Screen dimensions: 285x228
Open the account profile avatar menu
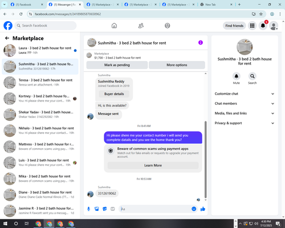click(274, 26)
